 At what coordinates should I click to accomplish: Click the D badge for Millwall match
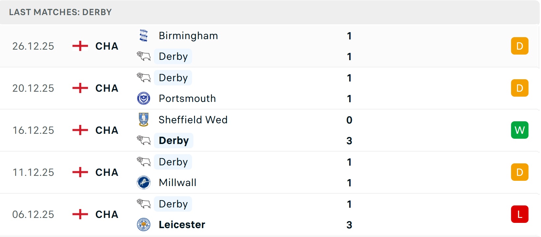pos(520,172)
